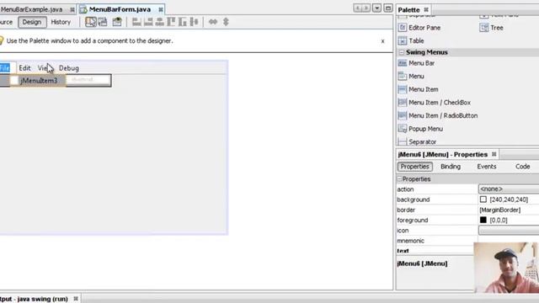Dismiss the Palette hint message

pos(382,41)
